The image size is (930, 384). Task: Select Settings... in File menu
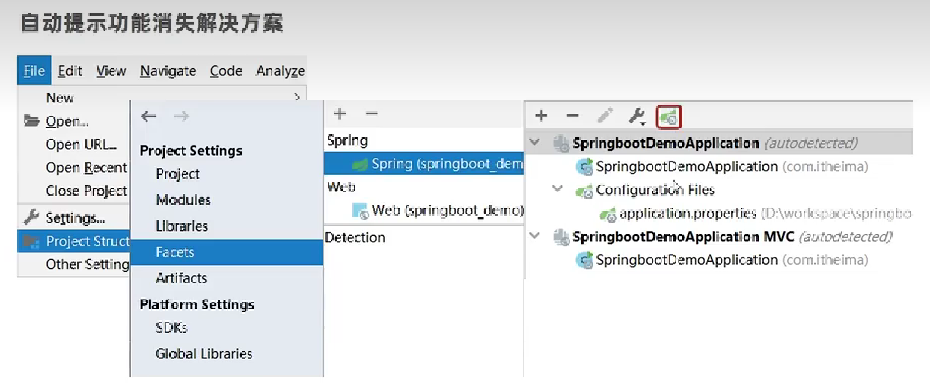click(75, 217)
